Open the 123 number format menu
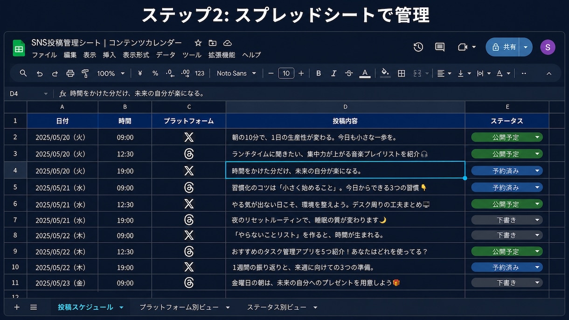The height and width of the screenshot is (320, 569). [200, 73]
